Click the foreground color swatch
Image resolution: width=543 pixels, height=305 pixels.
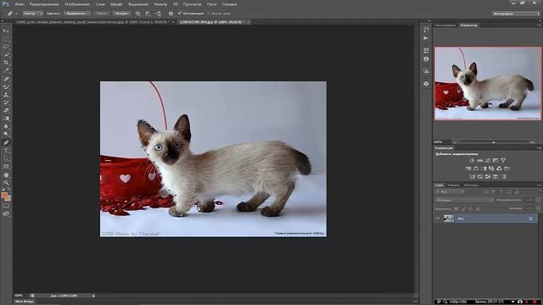click(x=4, y=196)
